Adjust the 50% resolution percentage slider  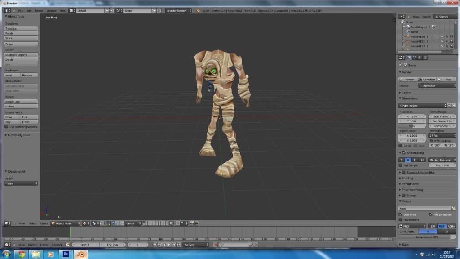[x=412, y=126]
